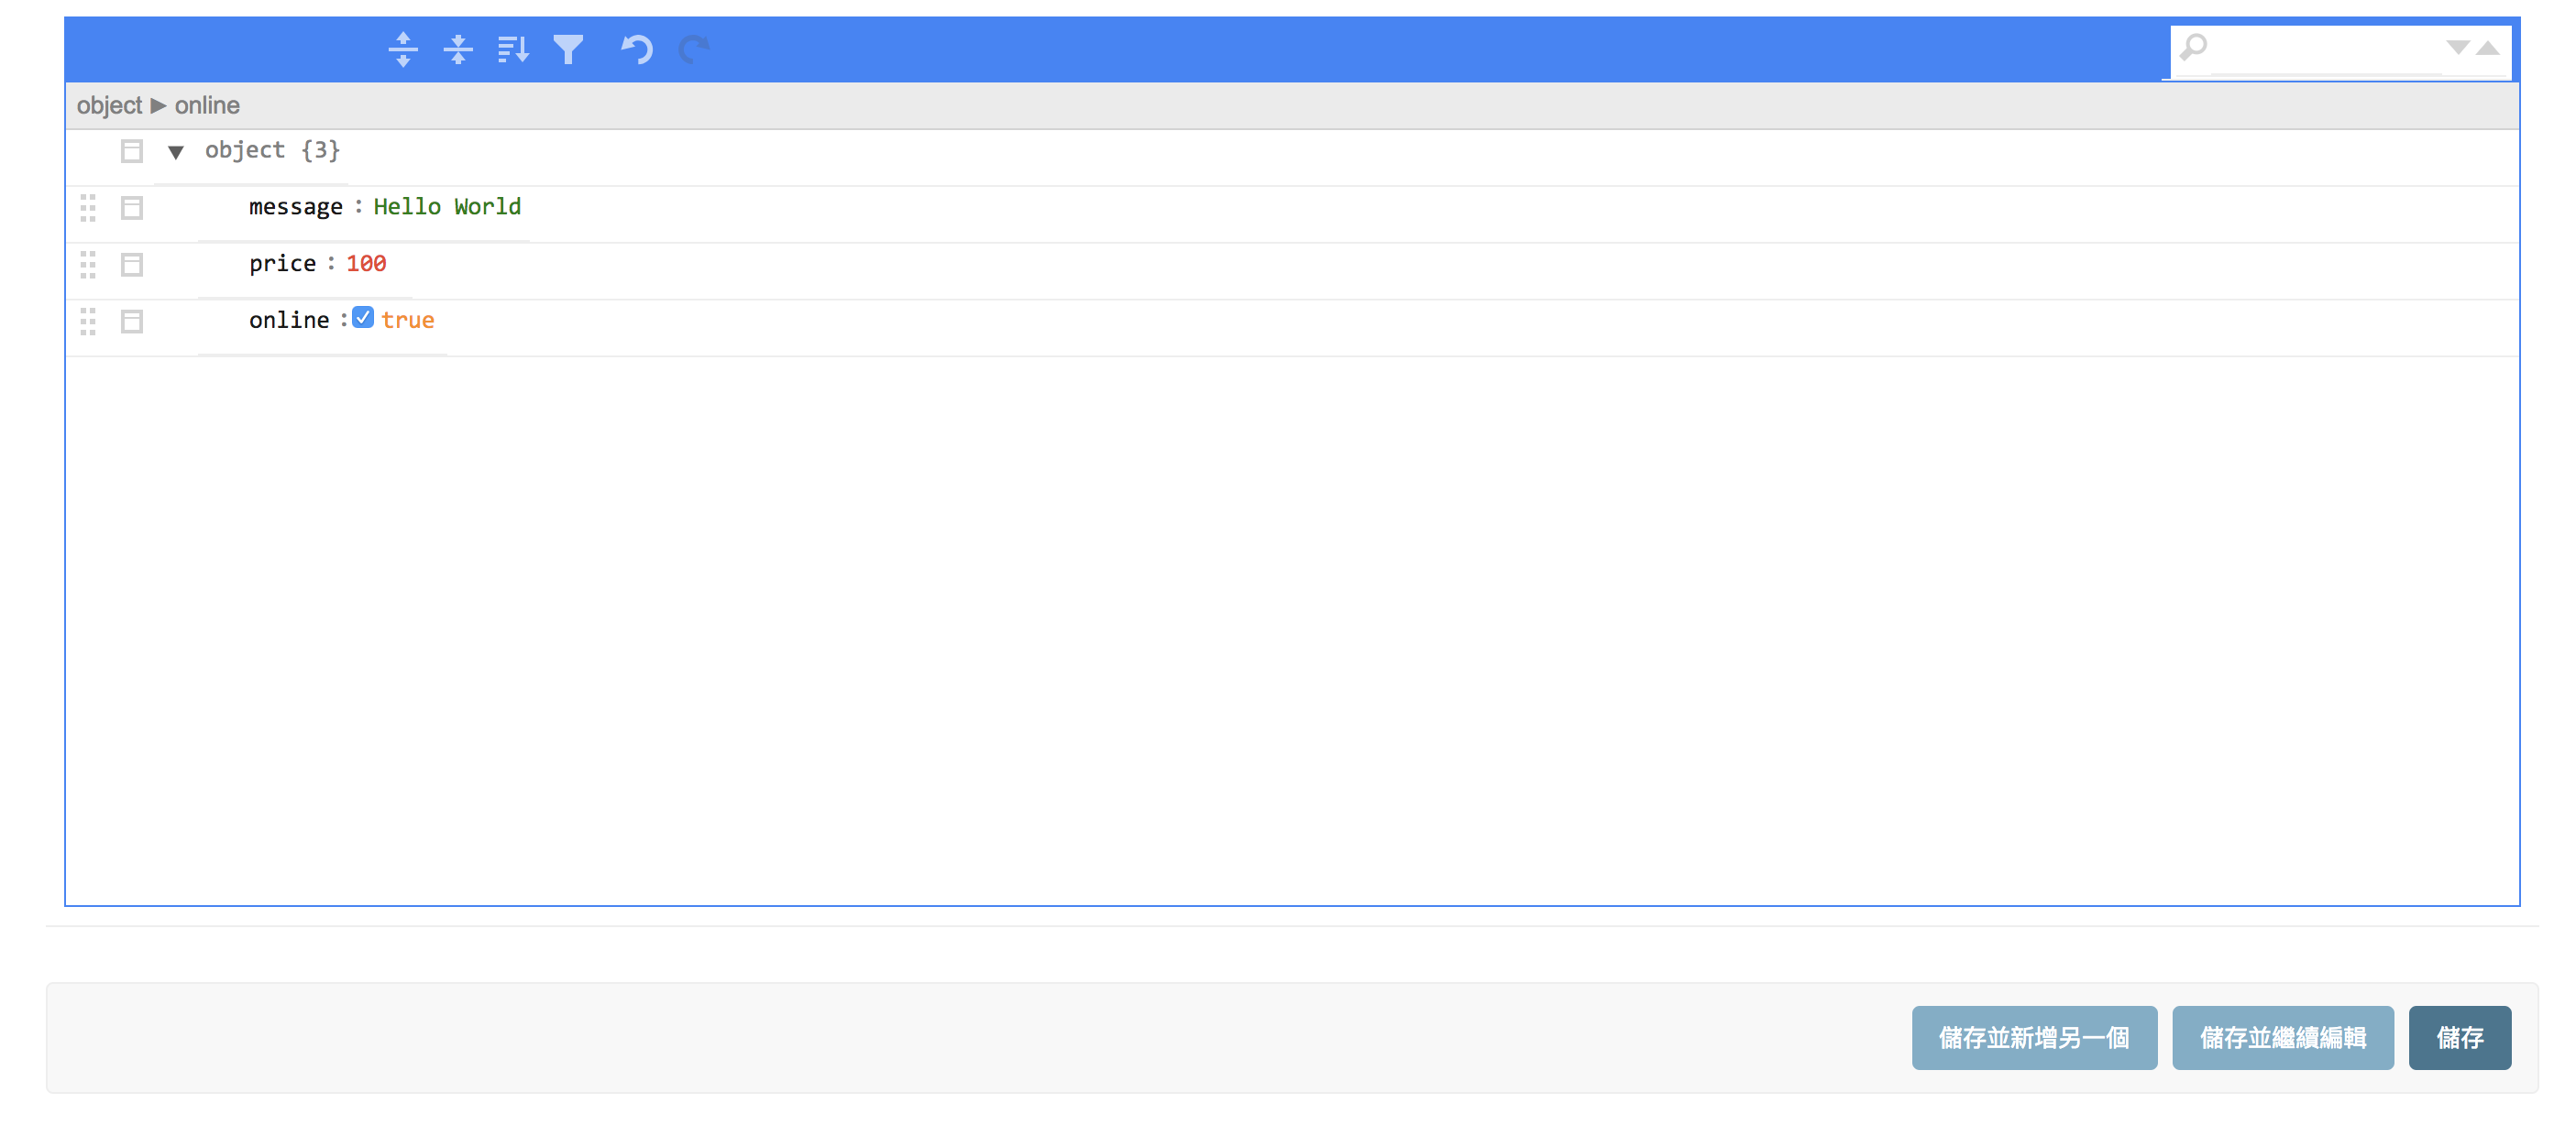
Task: Open the filter/transform funnel tool
Action: (x=569, y=49)
